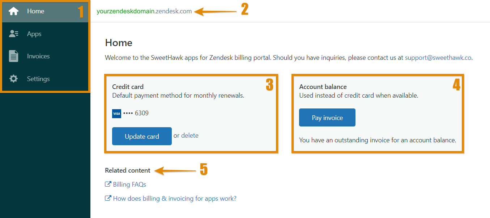Open the Billing FAQs link

[129, 184]
